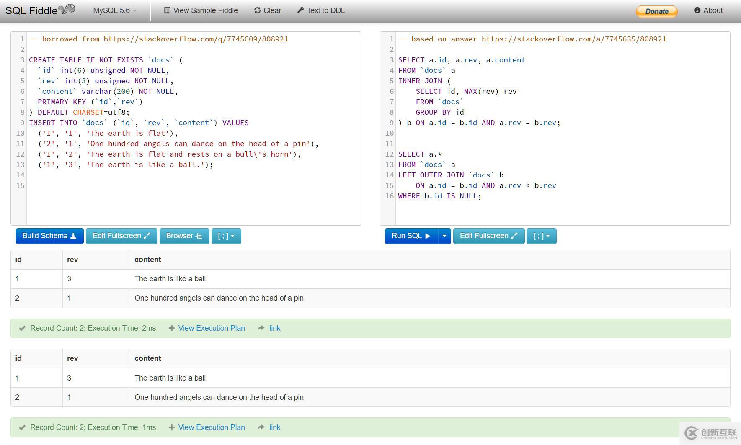Open the About menu
The width and height of the screenshot is (741, 445).
708,10
